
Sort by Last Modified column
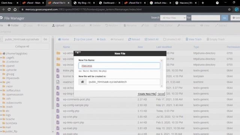164,47
